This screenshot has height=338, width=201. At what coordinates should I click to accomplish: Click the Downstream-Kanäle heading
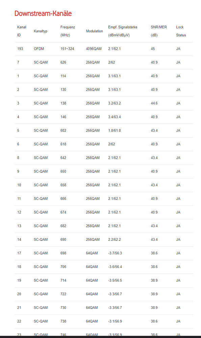click(x=43, y=13)
